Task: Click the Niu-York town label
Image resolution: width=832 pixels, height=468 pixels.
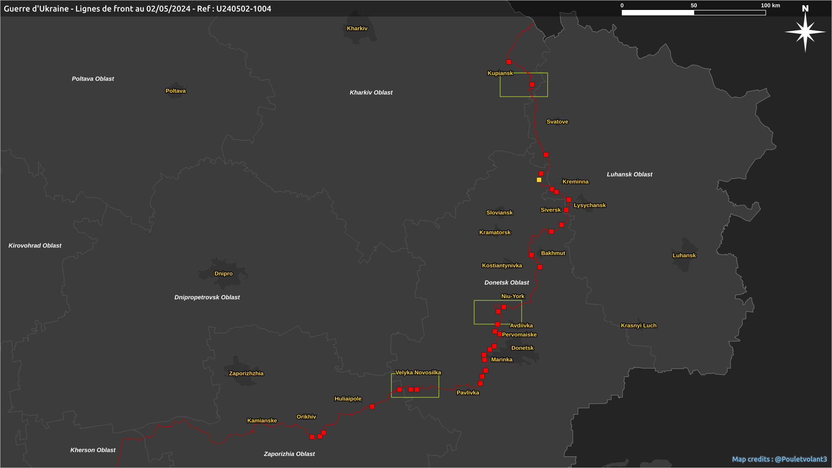Action: (513, 296)
